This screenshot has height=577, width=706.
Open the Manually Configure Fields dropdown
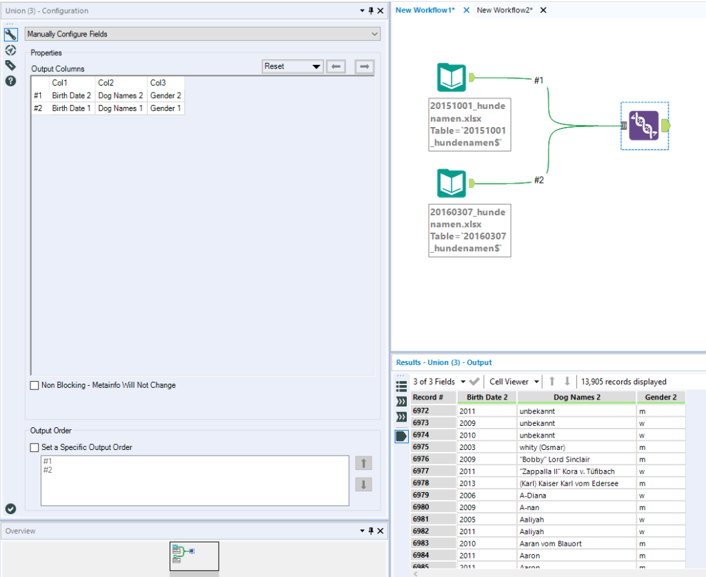374,34
